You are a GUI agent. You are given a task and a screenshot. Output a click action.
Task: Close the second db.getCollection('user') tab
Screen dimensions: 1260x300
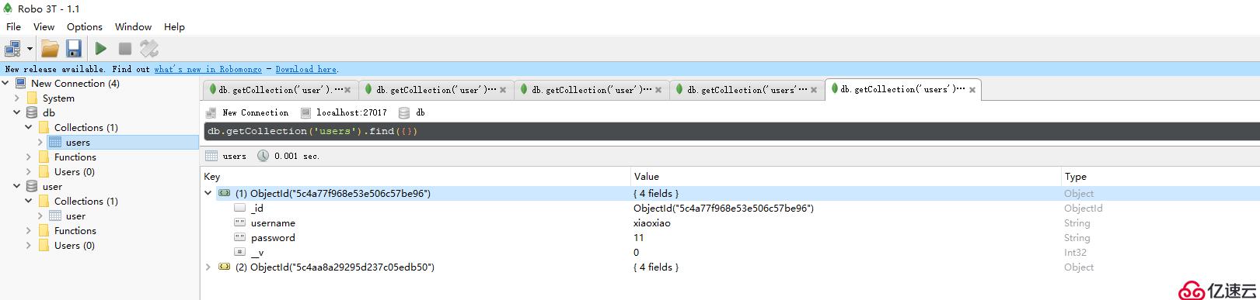503,90
